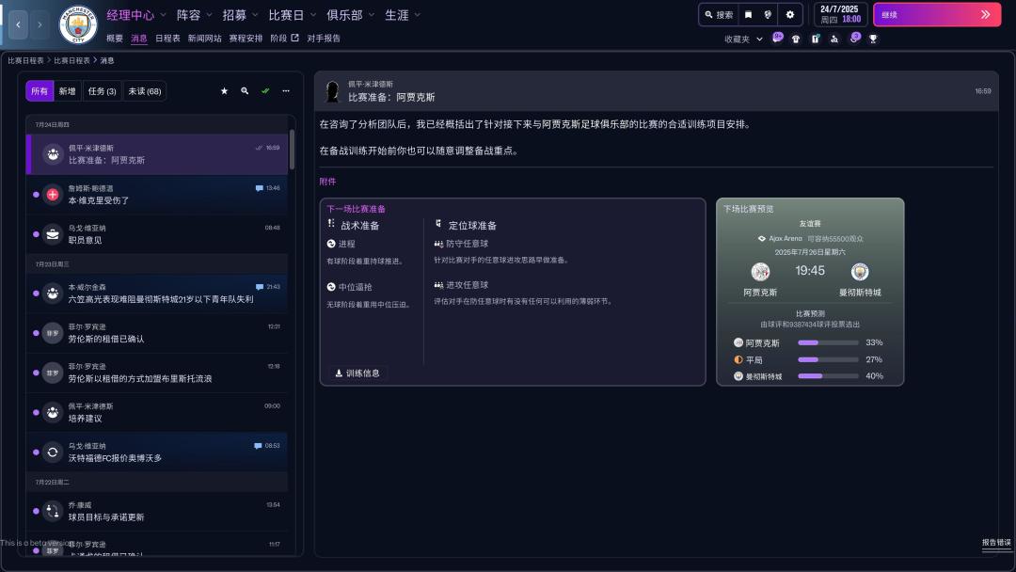The image size is (1016, 572).
Task: Open the message 六笠高光表现难阻曼彻斯特城21岁以下青年队失利
Action: click(157, 294)
